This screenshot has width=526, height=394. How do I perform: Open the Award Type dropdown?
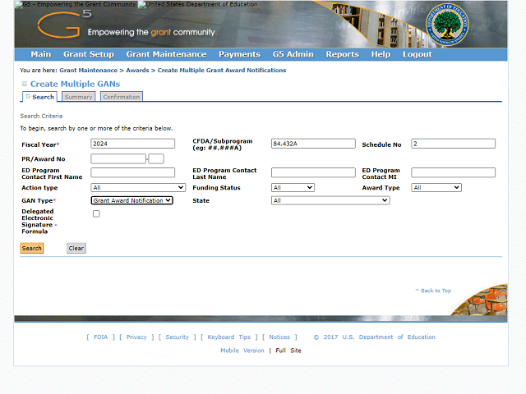pyautogui.click(x=436, y=188)
